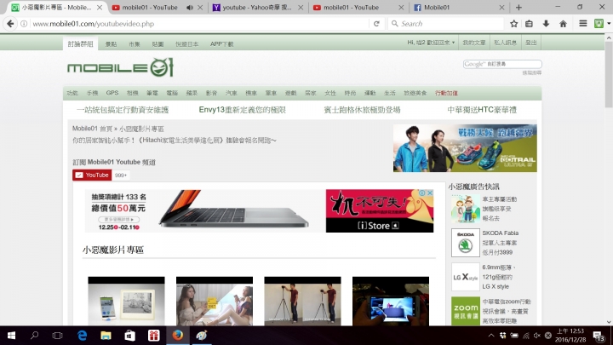Image resolution: width=613 pixels, height=345 pixels.
Task: Click the 999+ subscriber count badge
Action: tap(121, 175)
